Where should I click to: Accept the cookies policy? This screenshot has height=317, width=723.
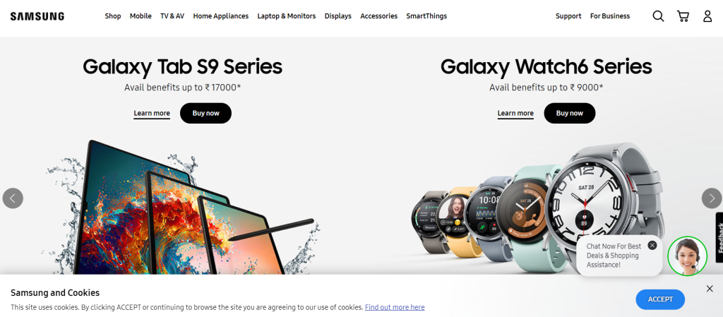pos(660,299)
